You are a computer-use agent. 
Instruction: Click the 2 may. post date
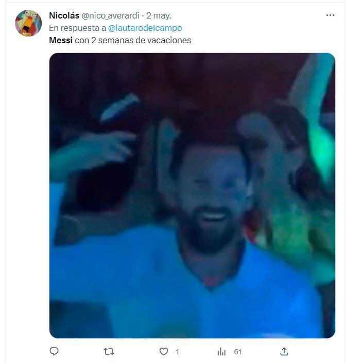(x=159, y=15)
